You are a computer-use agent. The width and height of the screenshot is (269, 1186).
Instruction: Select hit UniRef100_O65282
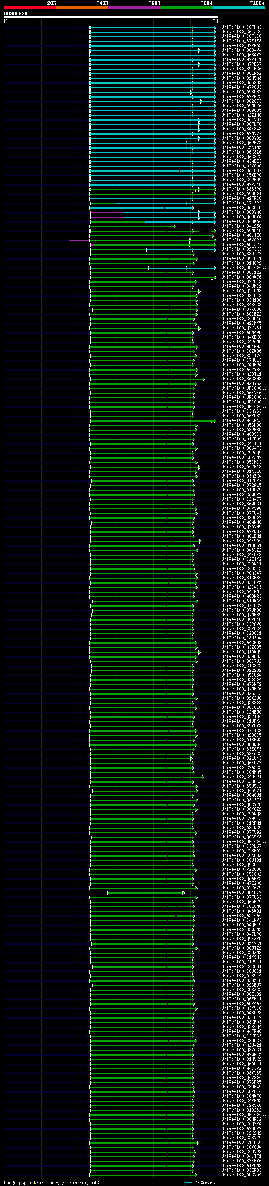[241, 83]
